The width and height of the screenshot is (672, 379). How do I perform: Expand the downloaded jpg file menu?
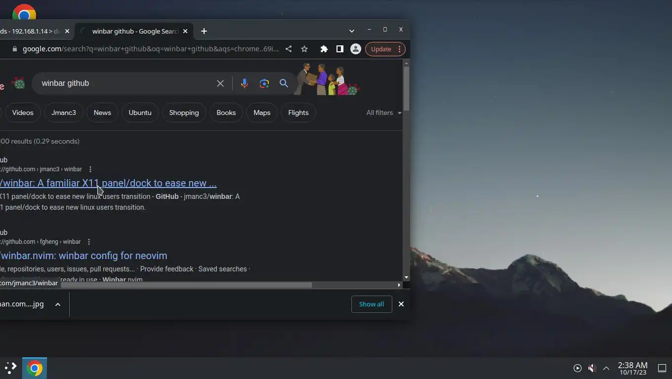[58, 304]
